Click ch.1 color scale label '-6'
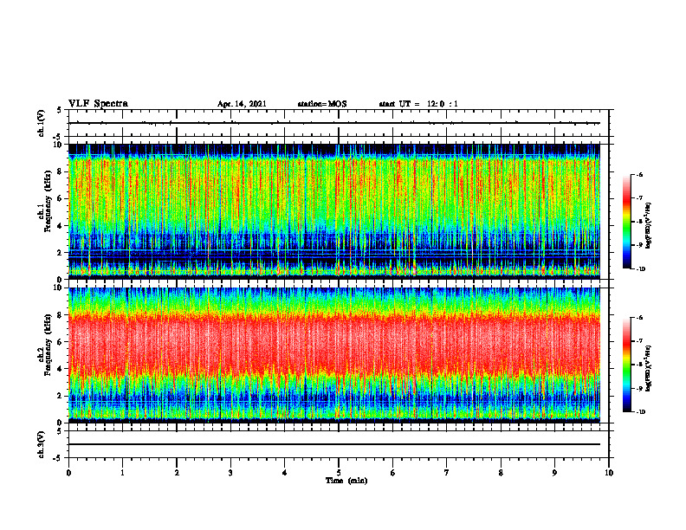The image size is (686, 530). point(640,174)
